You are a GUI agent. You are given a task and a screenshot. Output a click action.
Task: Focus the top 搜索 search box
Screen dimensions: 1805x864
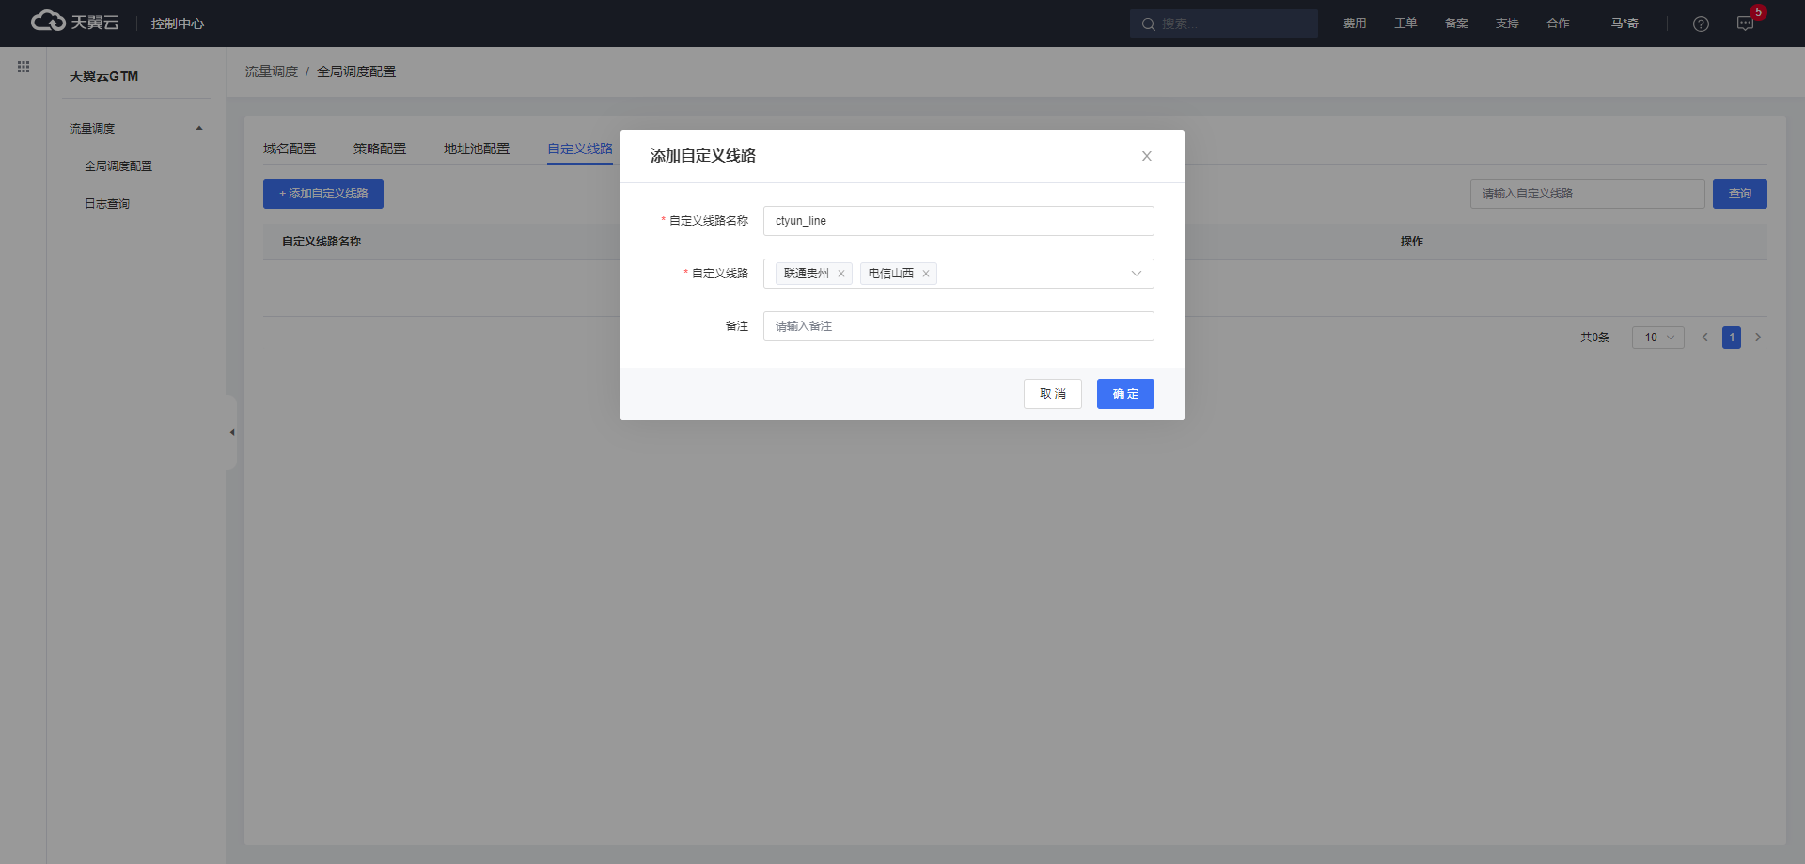click(1224, 24)
